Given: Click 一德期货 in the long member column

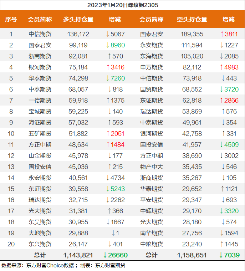Looking at the screenshot, I should pyautogui.click(x=40, y=101).
